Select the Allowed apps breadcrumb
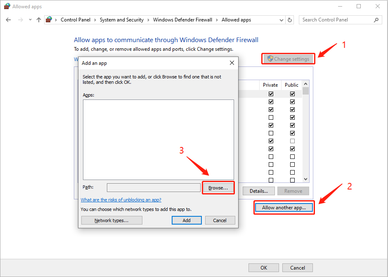The height and width of the screenshot is (277, 388). [x=236, y=20]
